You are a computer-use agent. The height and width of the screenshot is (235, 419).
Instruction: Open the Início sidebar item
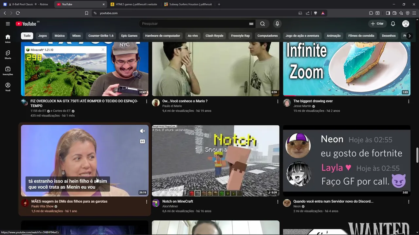(x=8, y=39)
